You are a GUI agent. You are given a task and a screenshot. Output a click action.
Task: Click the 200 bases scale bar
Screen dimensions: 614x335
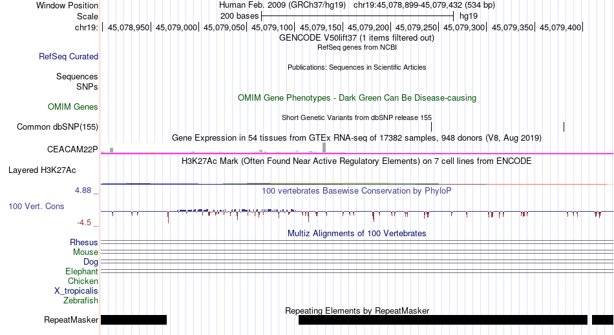(357, 16)
